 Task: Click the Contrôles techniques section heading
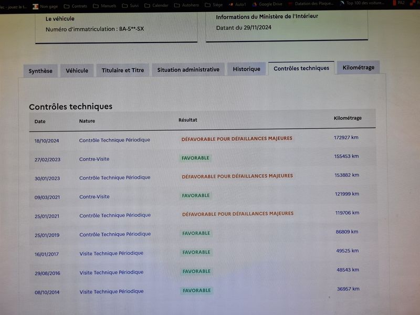(71, 107)
